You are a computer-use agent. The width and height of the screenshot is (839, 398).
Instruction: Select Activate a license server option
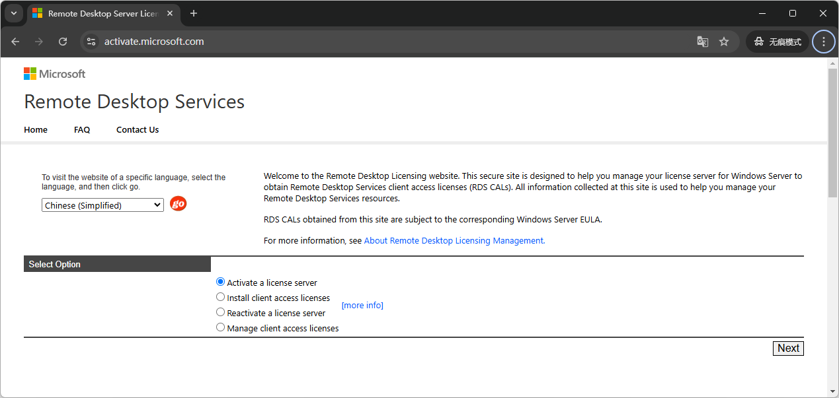click(221, 282)
